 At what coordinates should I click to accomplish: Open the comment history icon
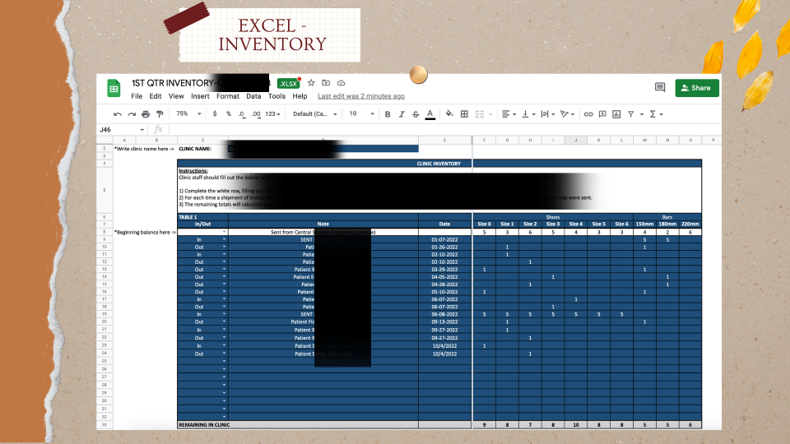point(660,88)
